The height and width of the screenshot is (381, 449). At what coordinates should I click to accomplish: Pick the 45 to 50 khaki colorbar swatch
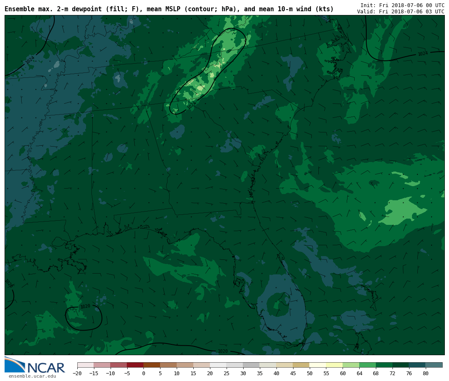301,365
